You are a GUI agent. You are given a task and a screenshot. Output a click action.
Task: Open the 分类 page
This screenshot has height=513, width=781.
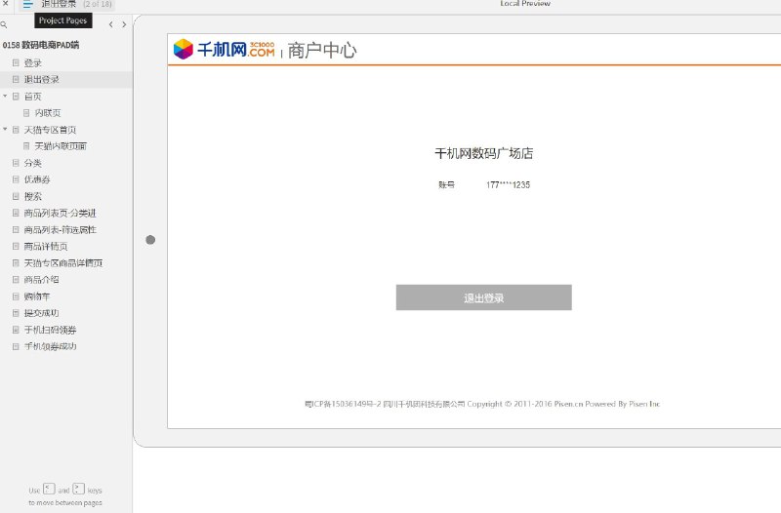point(33,163)
